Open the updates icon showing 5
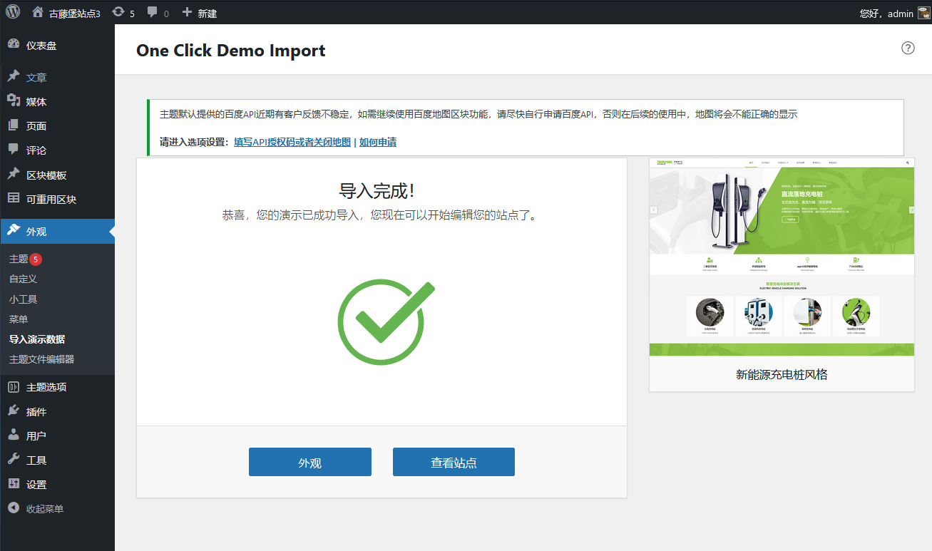This screenshot has width=932, height=551. click(118, 13)
